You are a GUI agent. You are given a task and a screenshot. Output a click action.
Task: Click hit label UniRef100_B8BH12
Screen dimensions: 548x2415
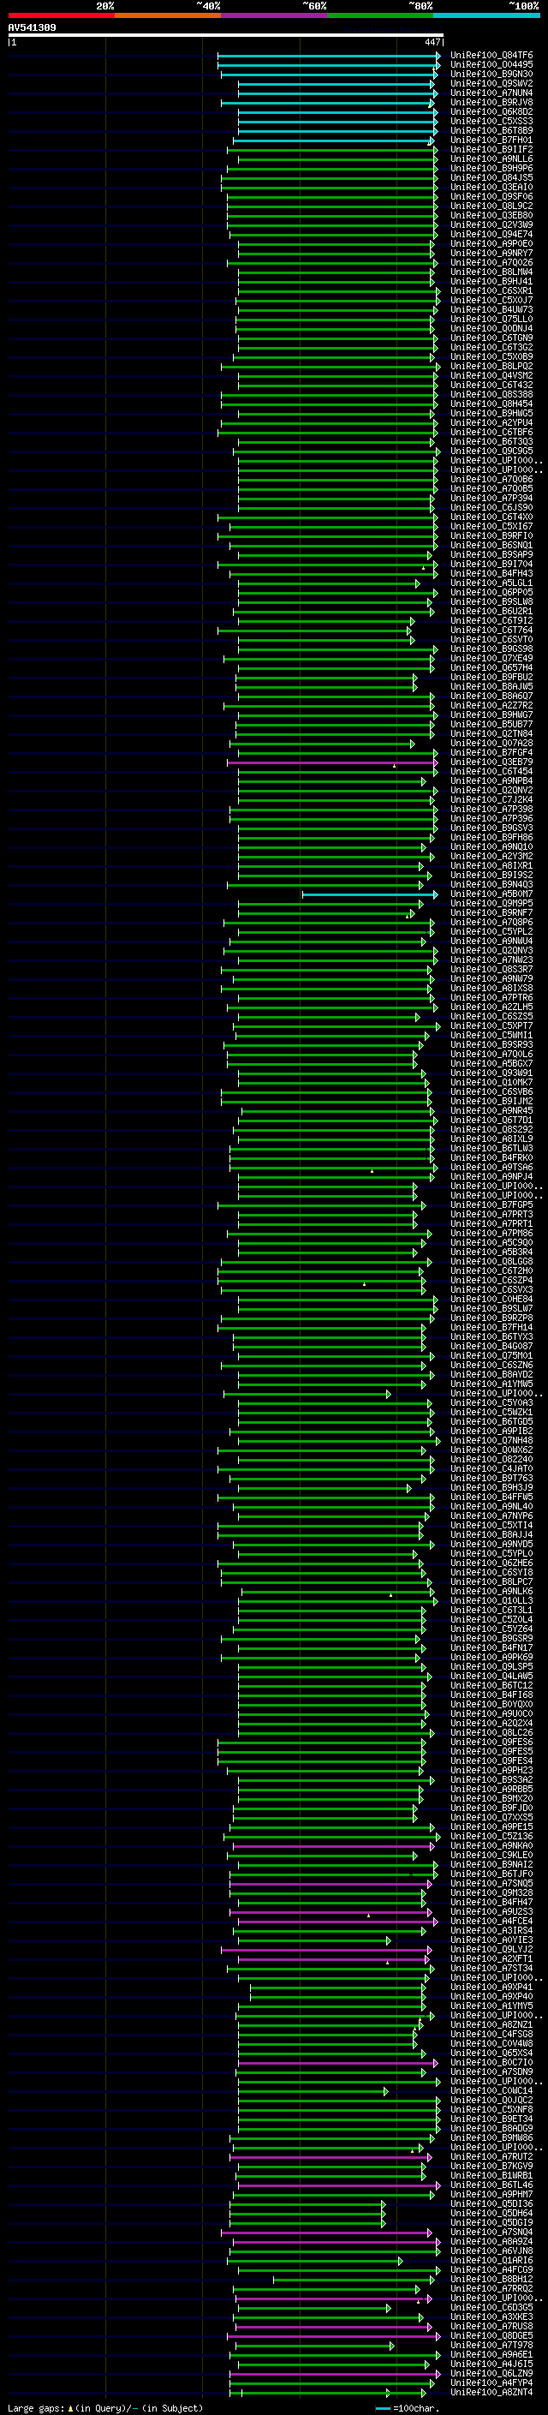[x=491, y=2279]
